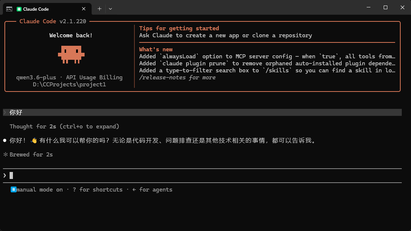This screenshot has height=231, width=411.
Task: Close the Claude Code tab
Action: [x=83, y=9]
